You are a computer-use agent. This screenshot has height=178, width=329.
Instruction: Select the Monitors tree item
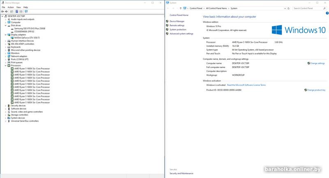pyautogui.click(x=15, y=53)
